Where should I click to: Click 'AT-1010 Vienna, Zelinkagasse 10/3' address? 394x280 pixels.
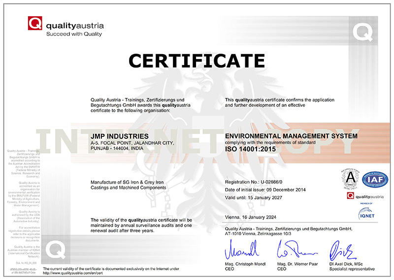click(258, 234)
